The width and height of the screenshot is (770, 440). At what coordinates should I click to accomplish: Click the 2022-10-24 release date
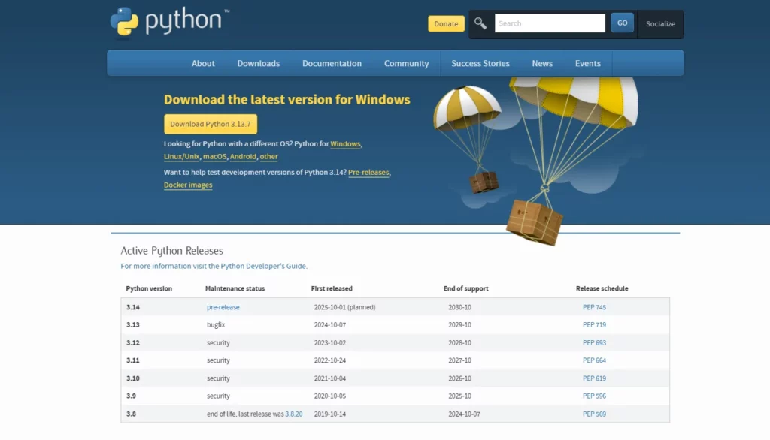point(330,360)
